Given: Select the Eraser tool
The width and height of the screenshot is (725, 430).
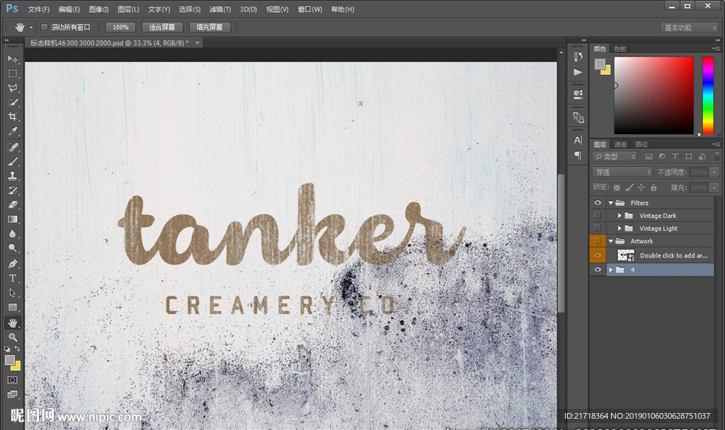Looking at the screenshot, I should click(13, 204).
